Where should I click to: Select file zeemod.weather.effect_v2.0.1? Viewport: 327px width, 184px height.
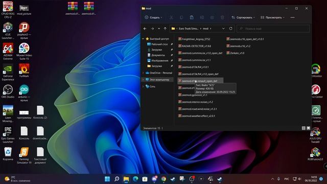click(197, 116)
